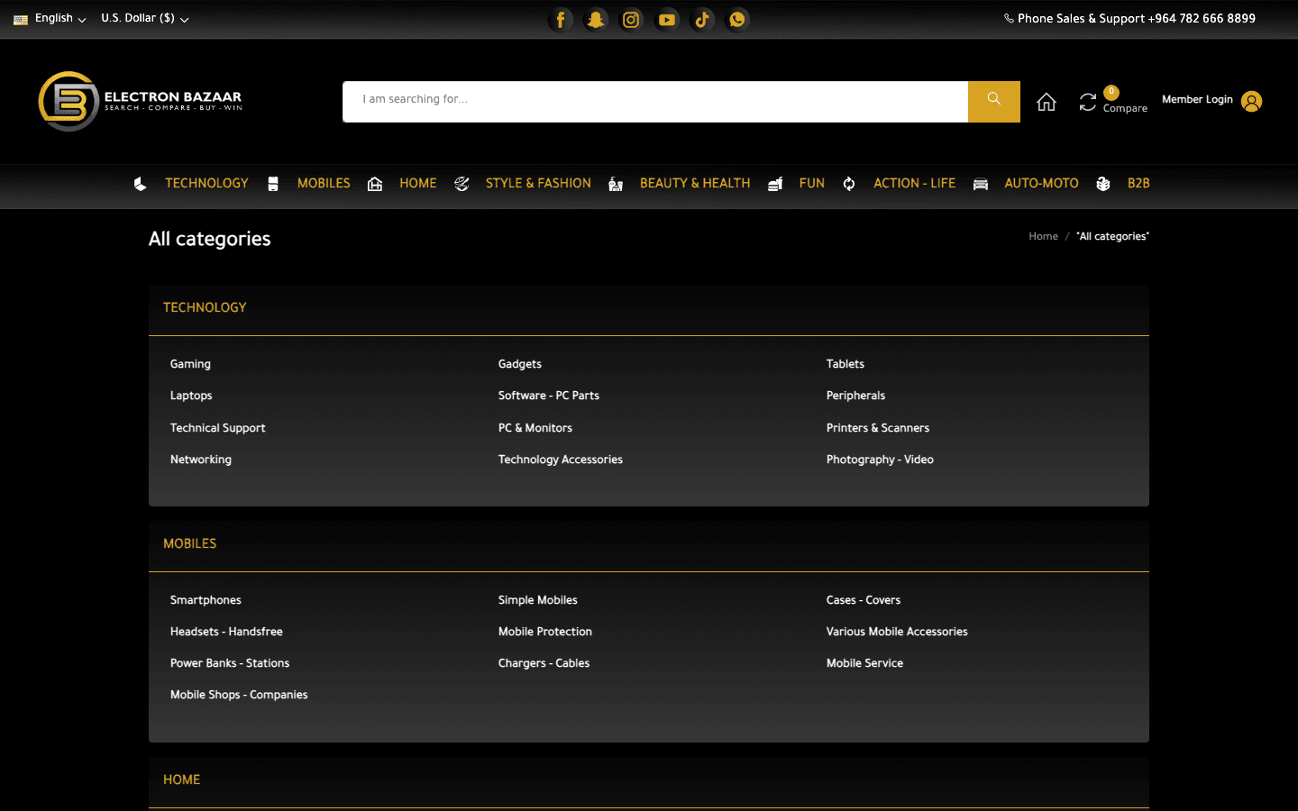Open the YouTube social icon
The image size is (1298, 811).
667,19
